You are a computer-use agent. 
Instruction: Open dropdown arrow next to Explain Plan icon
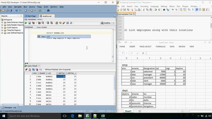pos(36,23)
